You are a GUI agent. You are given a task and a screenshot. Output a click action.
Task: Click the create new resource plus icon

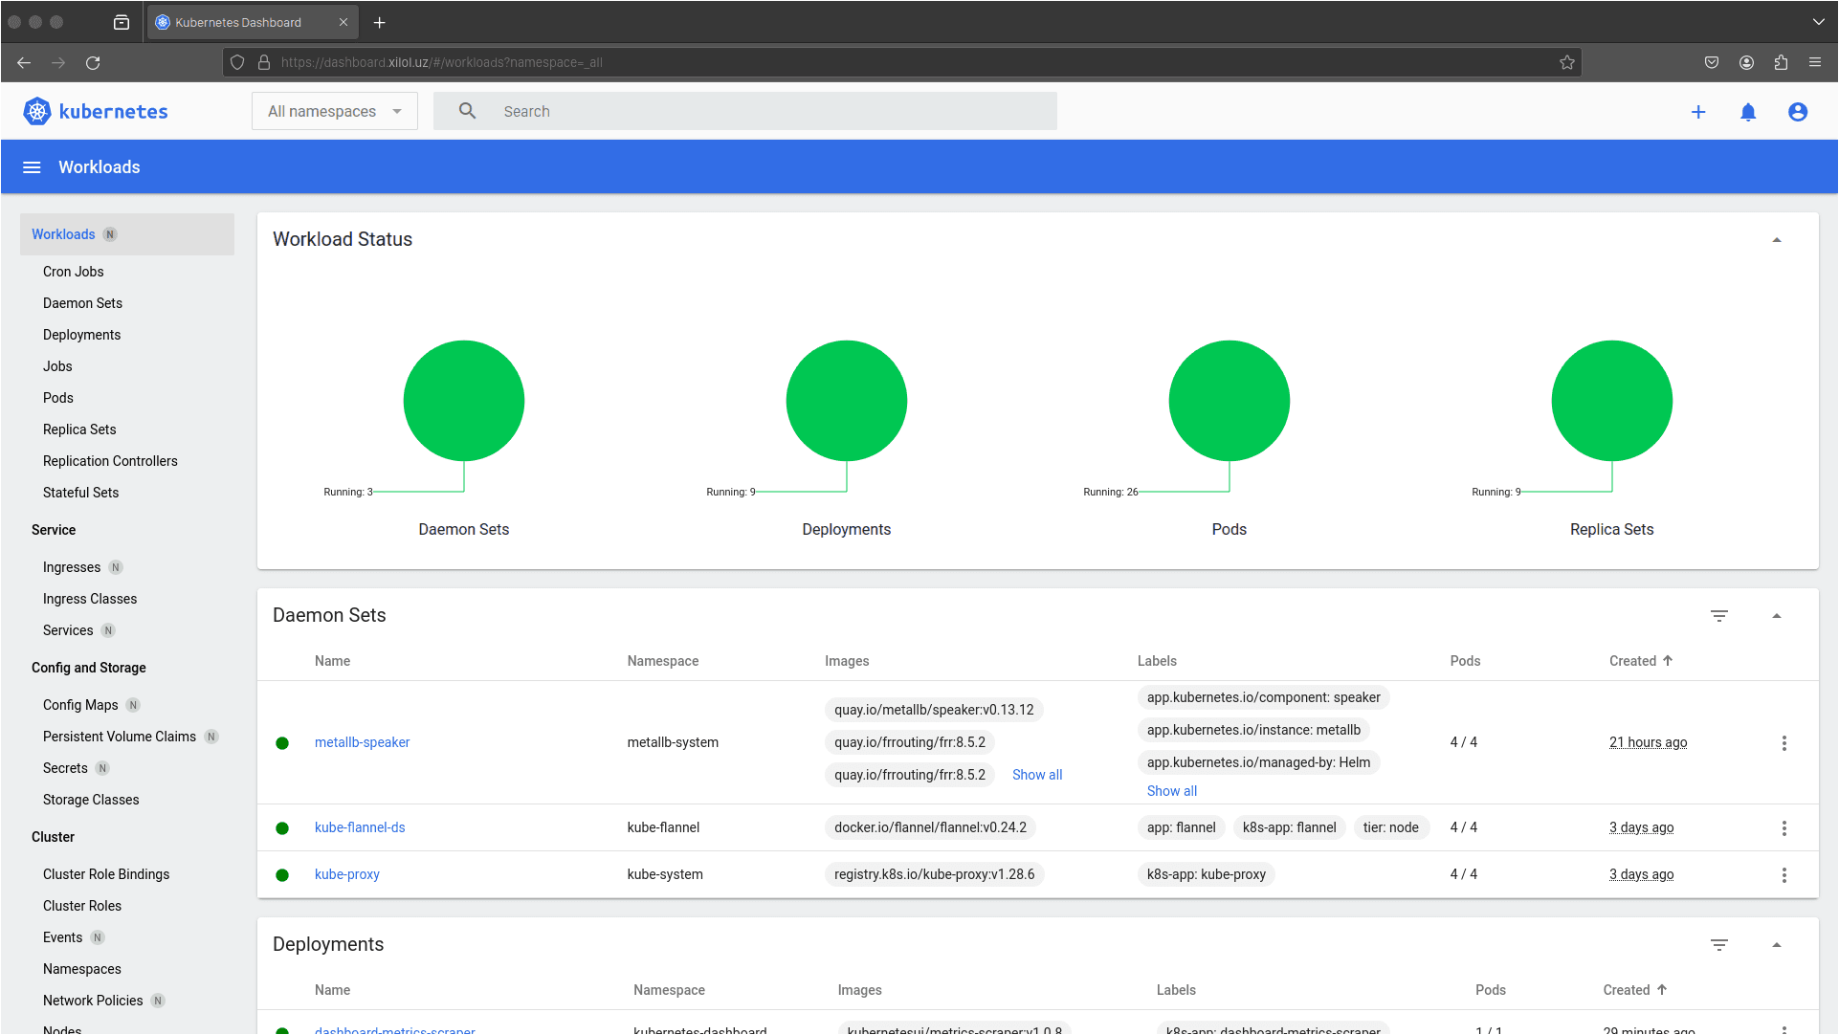pyautogui.click(x=1698, y=112)
